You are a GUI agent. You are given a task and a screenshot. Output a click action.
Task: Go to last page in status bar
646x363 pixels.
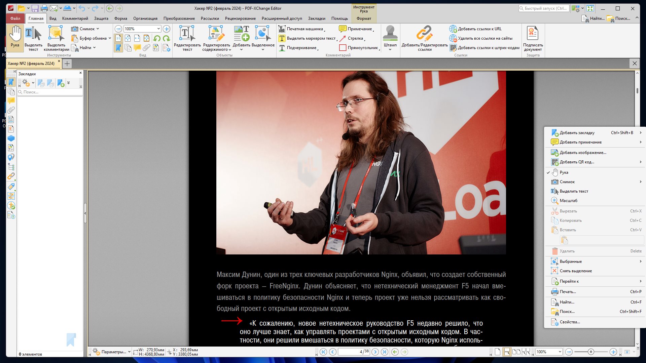tap(385, 352)
